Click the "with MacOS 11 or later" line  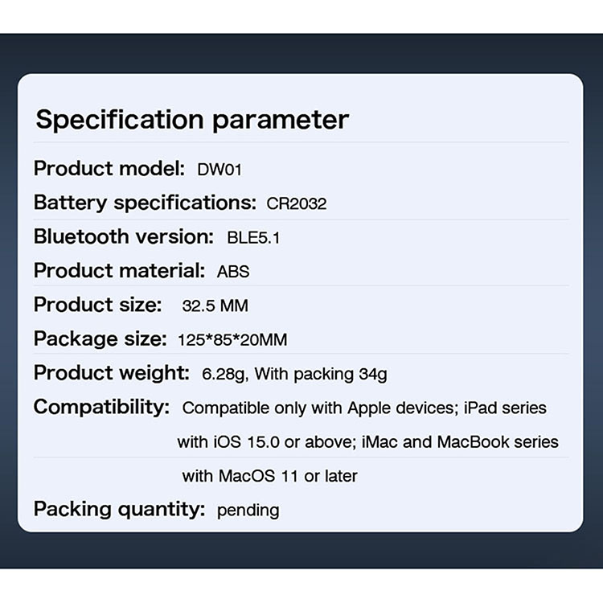click(269, 476)
